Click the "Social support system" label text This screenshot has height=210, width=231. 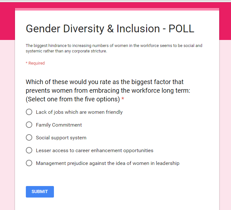(x=61, y=138)
